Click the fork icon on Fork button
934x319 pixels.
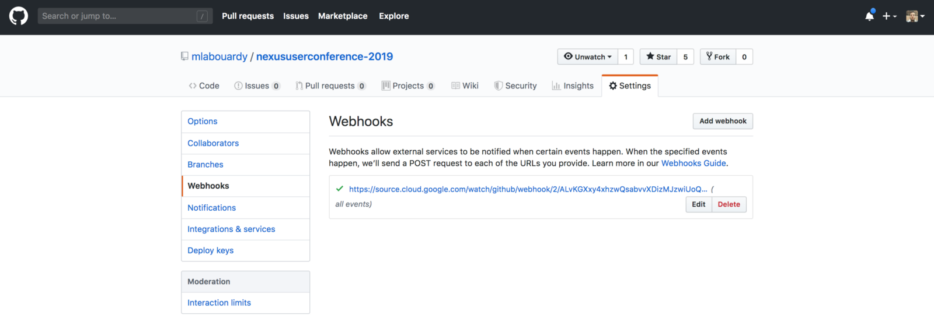tap(709, 56)
